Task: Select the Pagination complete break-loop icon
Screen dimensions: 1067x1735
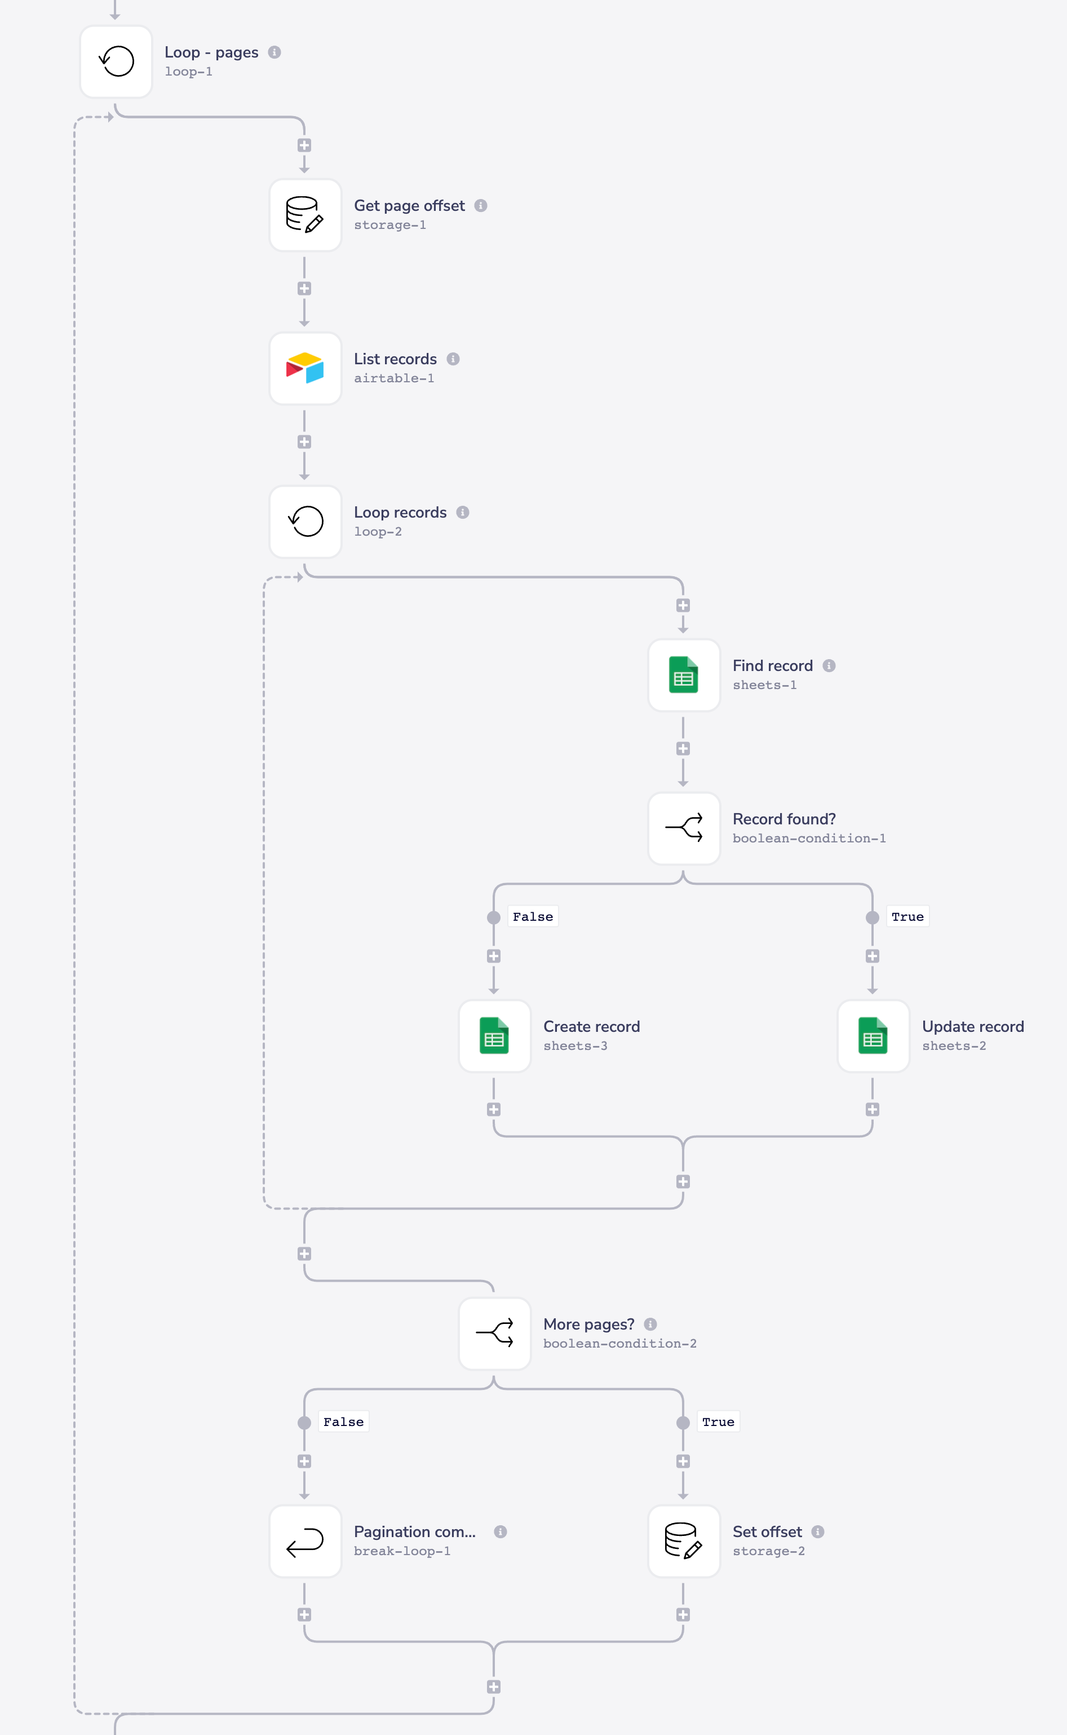Action: pos(305,1541)
